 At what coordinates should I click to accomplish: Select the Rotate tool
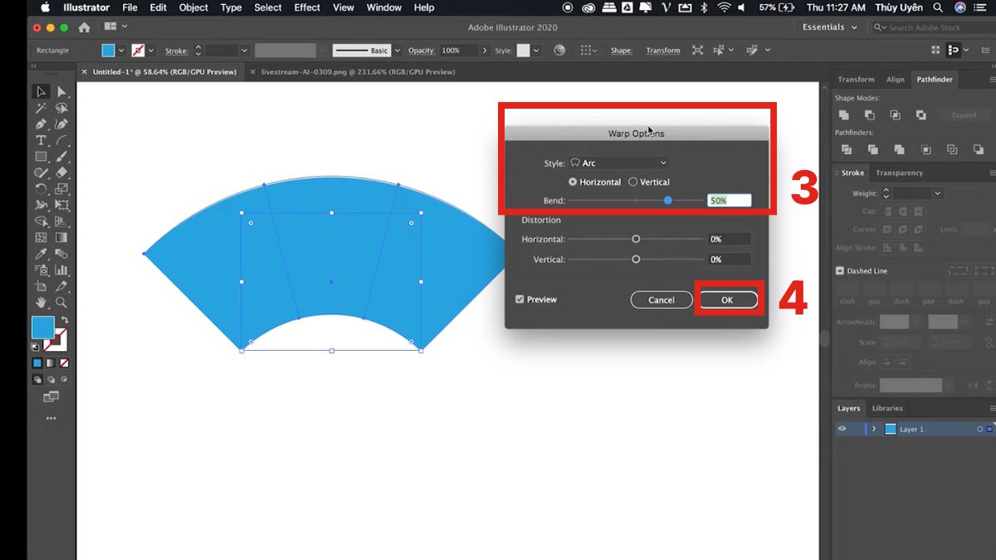click(x=41, y=188)
